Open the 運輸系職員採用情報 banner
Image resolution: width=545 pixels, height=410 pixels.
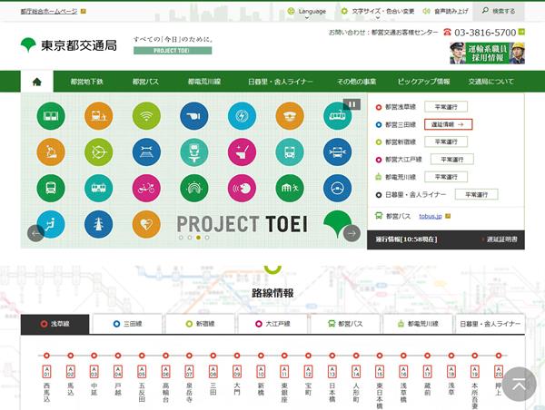487,54
